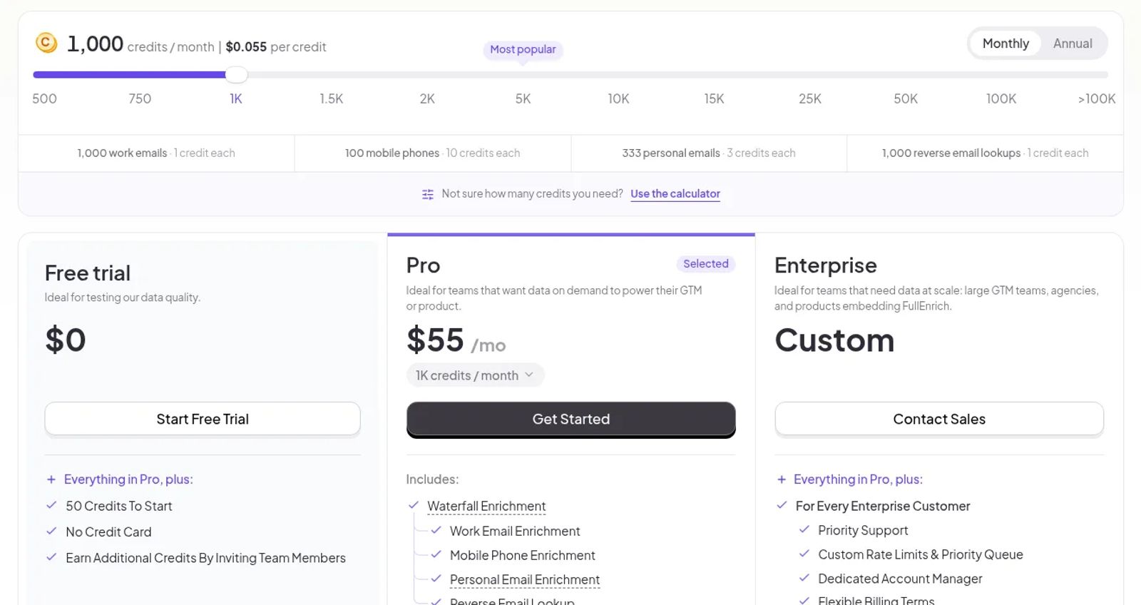Switch billing to Annual
The image size is (1141, 605).
[x=1073, y=44]
